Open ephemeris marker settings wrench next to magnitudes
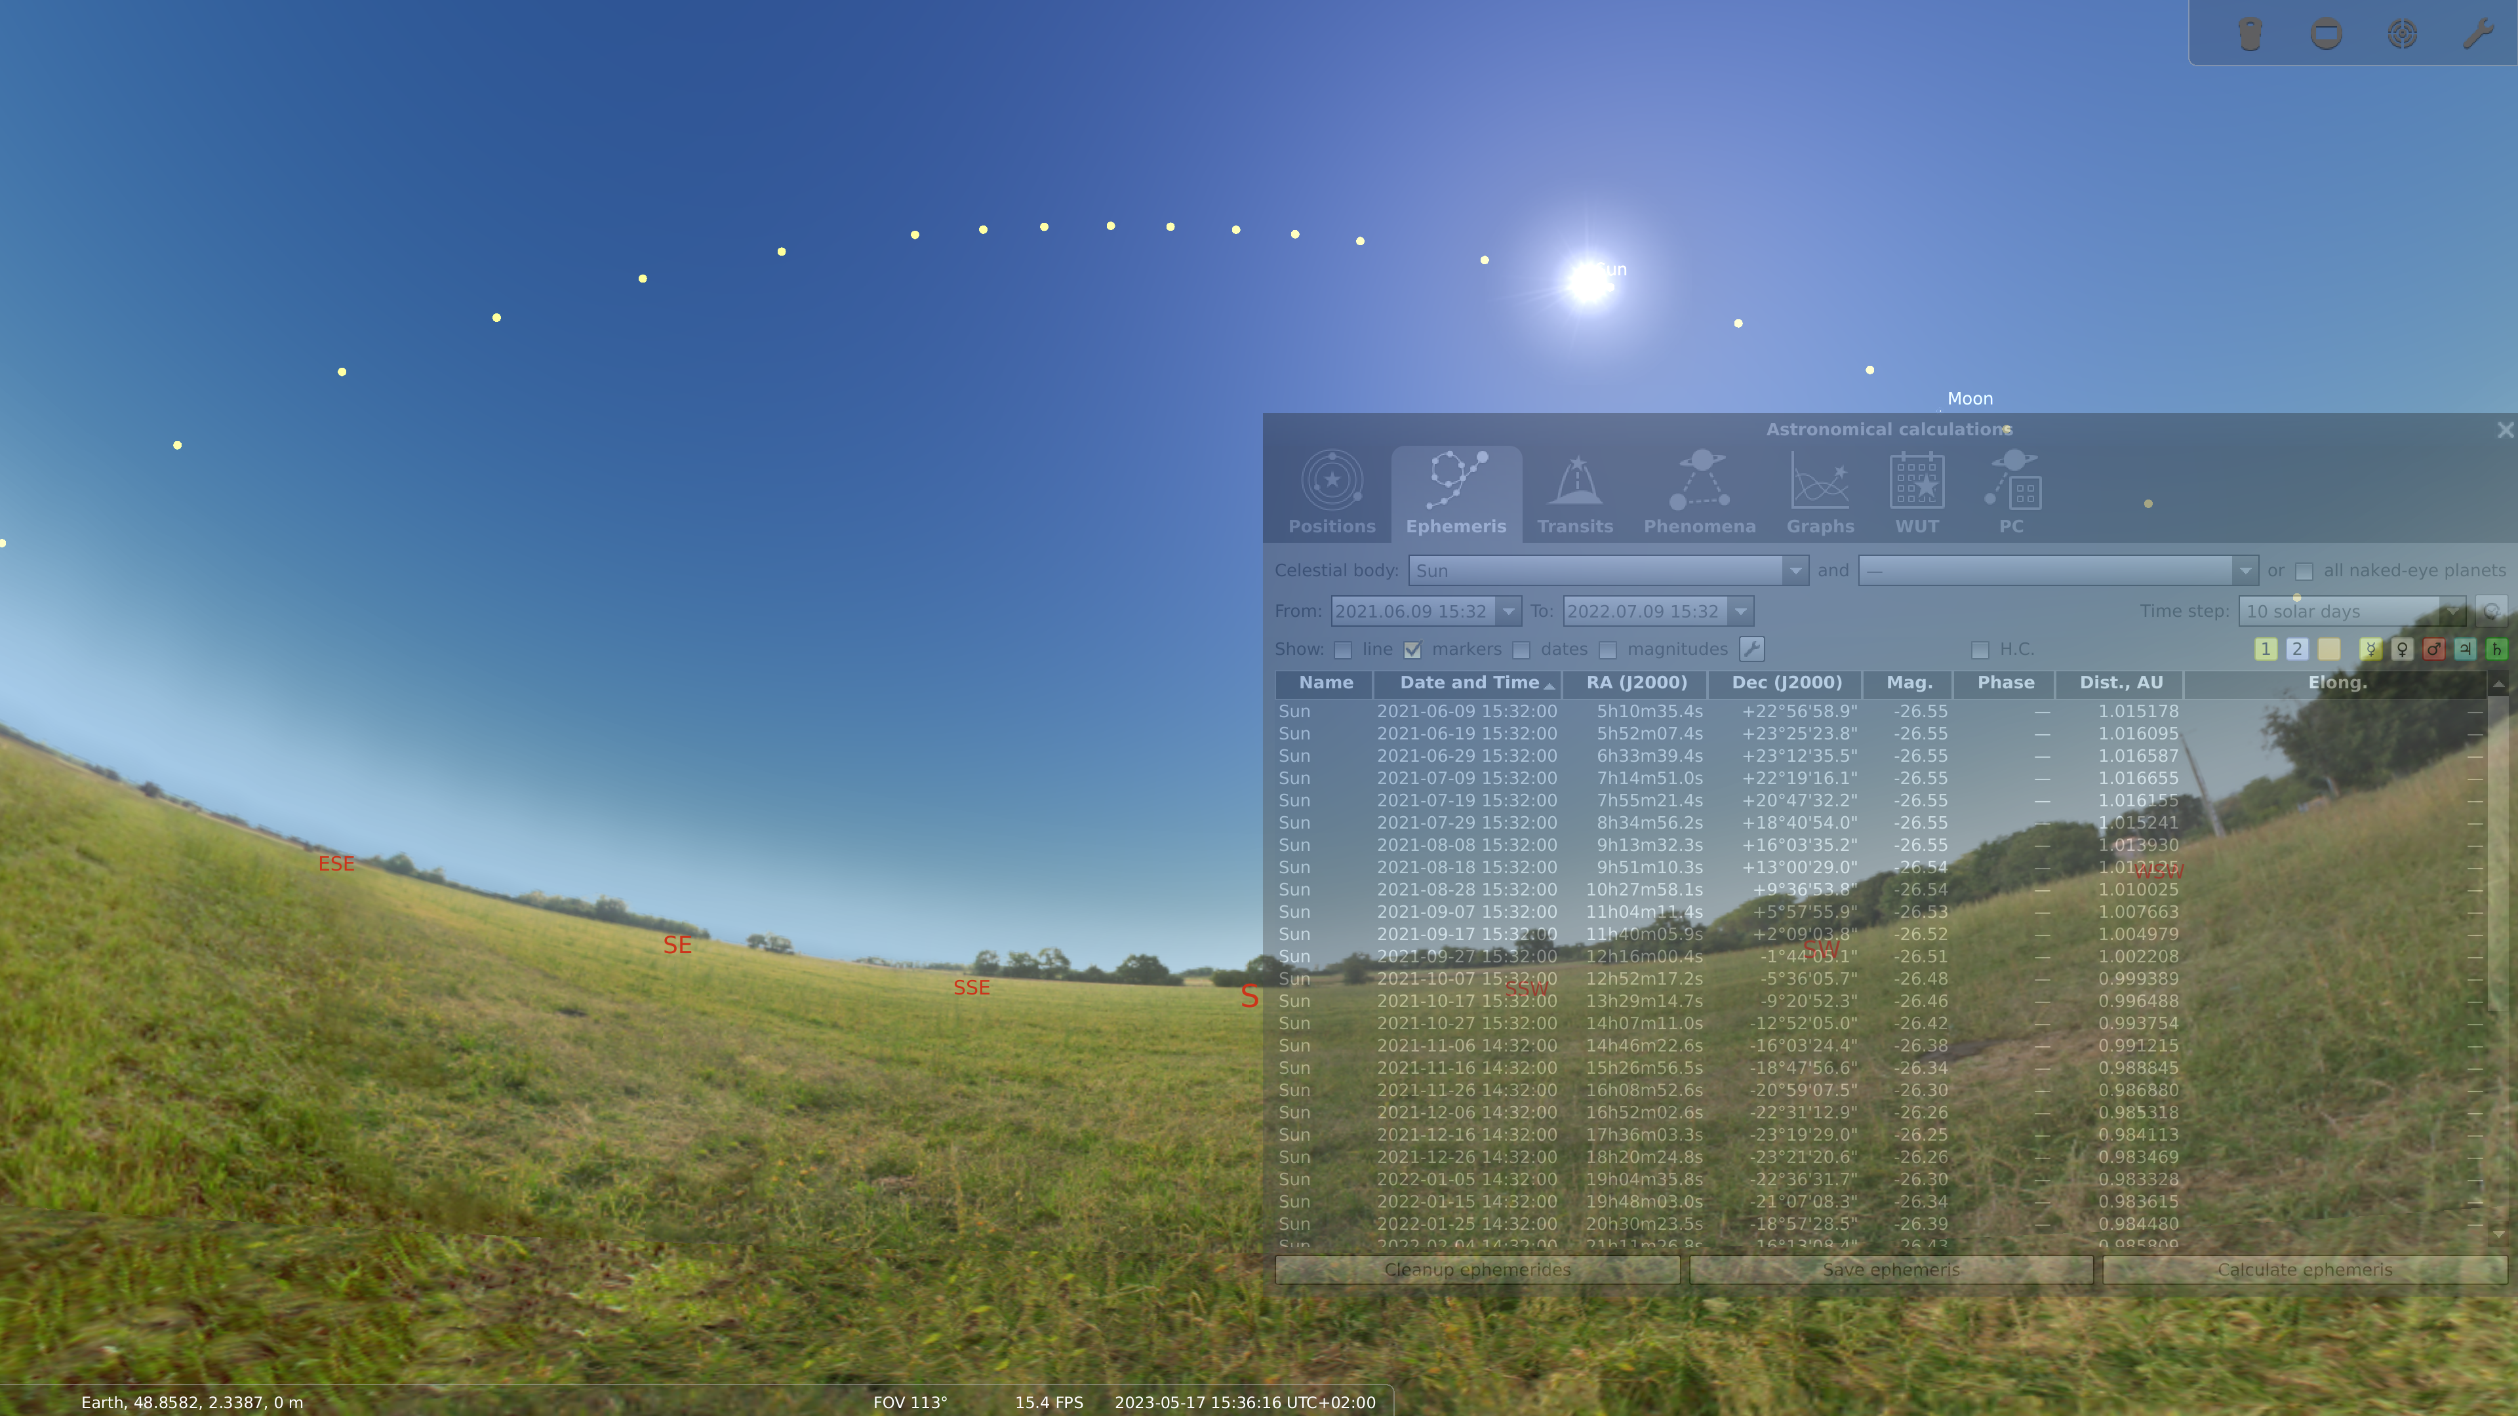This screenshot has width=2518, height=1416. point(1751,649)
